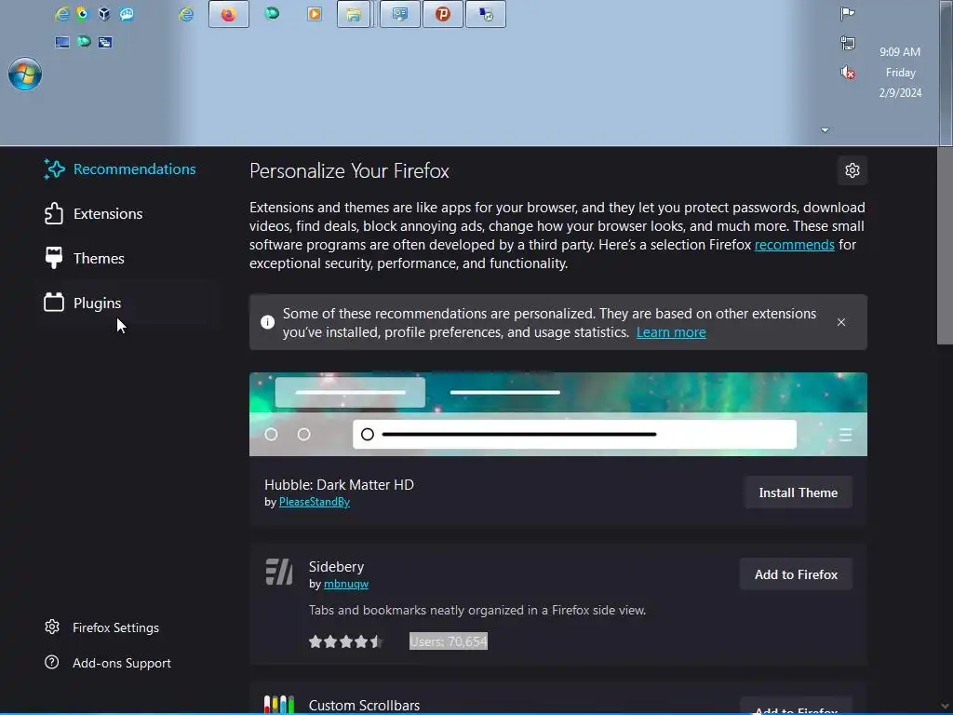Click the Sidebery extension icon
Image resolution: width=953 pixels, height=715 pixels.
click(x=279, y=572)
